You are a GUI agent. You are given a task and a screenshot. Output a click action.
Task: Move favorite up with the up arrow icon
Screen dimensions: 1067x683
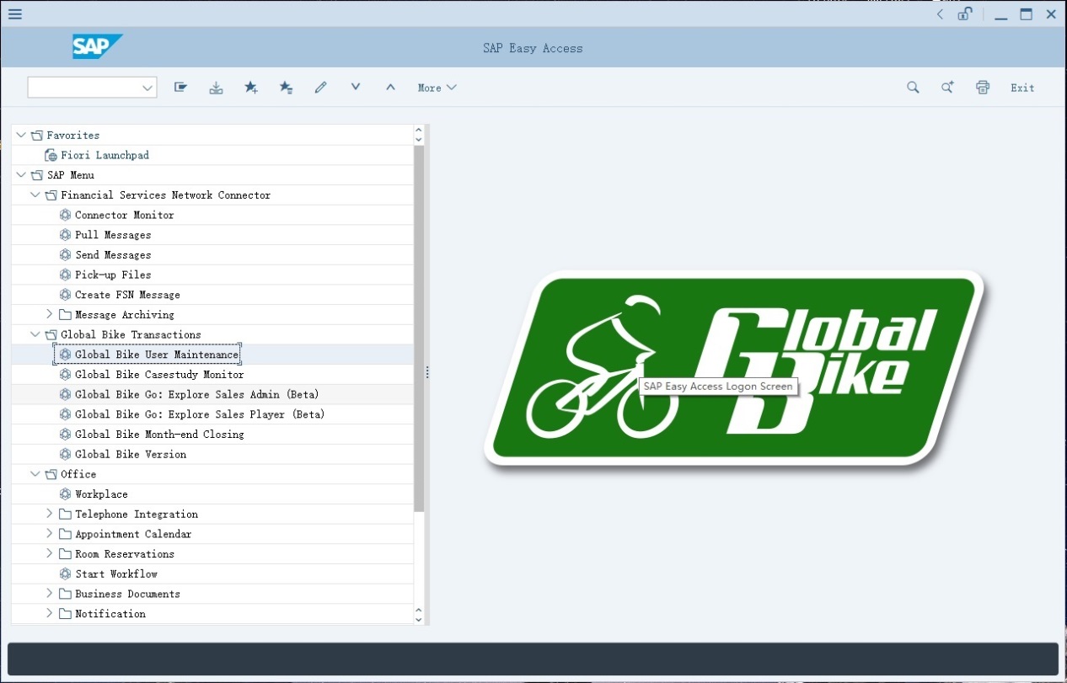(x=390, y=87)
